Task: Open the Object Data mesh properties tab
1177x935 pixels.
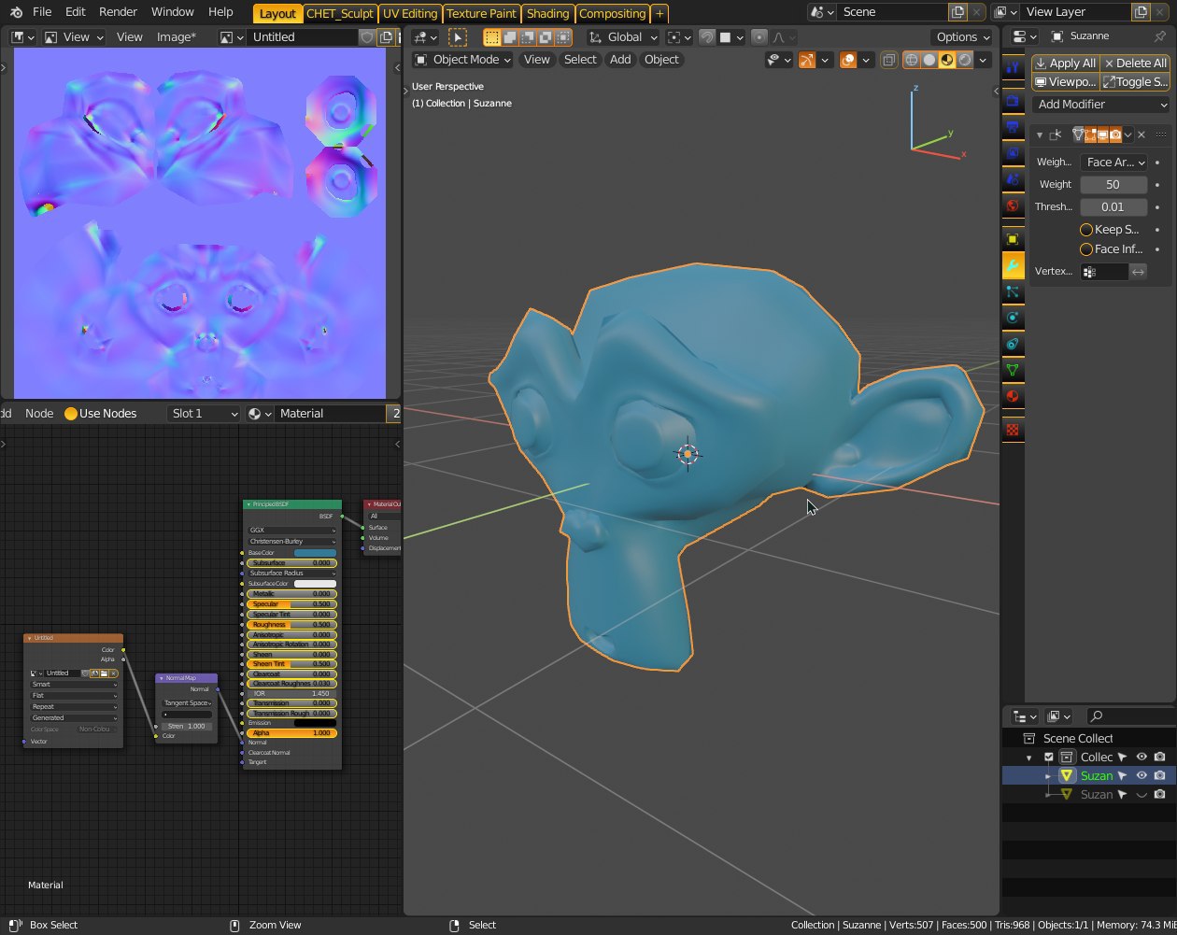Action: (x=1013, y=371)
